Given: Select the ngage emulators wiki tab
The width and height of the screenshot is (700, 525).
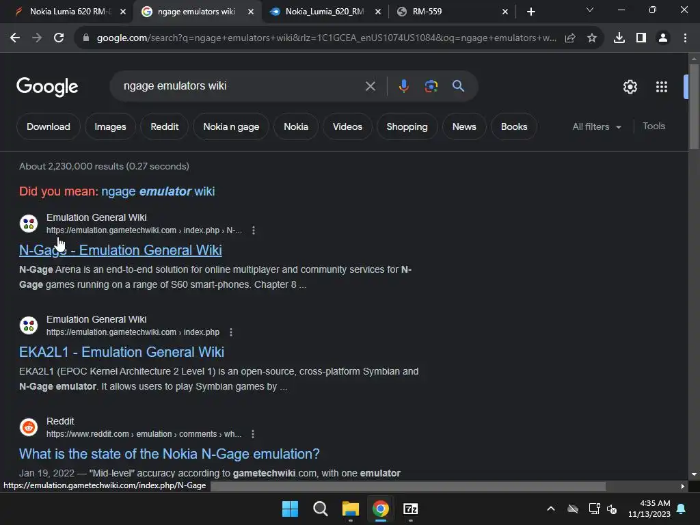Looking at the screenshot, I should click(x=196, y=12).
